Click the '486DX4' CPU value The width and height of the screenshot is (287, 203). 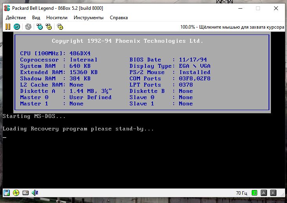80,53
